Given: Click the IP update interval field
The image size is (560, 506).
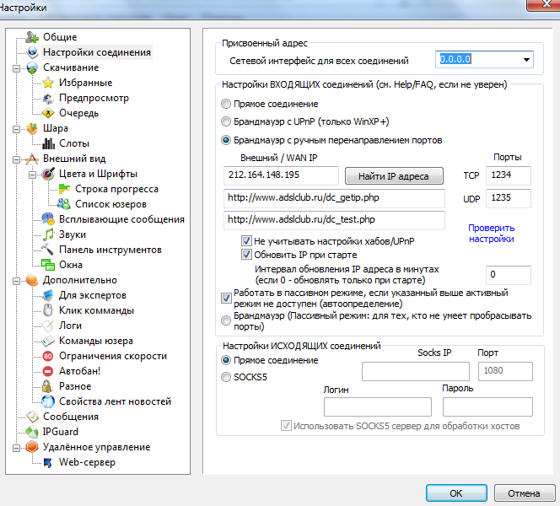Looking at the screenshot, I should [509, 275].
